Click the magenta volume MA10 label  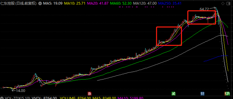[x=130, y=98]
